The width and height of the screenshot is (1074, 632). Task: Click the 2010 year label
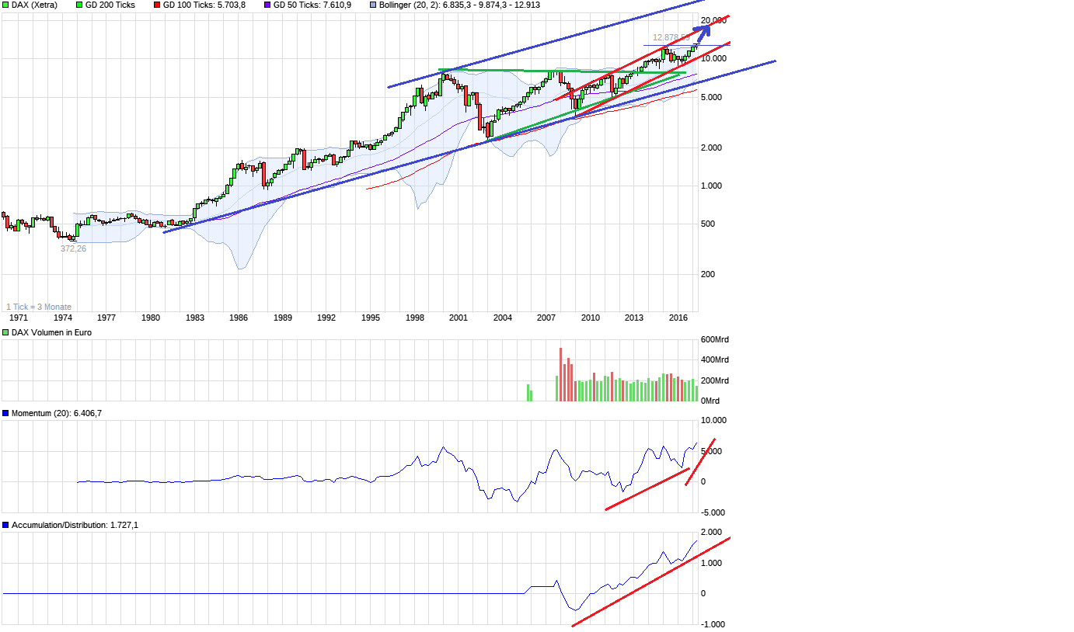tap(591, 318)
